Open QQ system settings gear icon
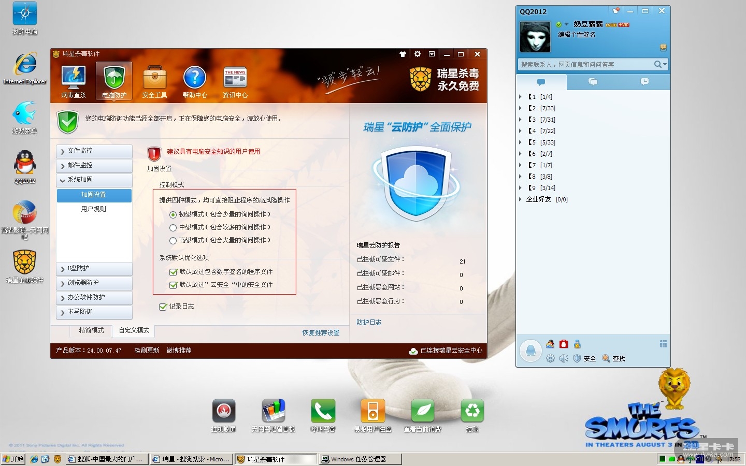This screenshot has height=466, width=746. 550,358
